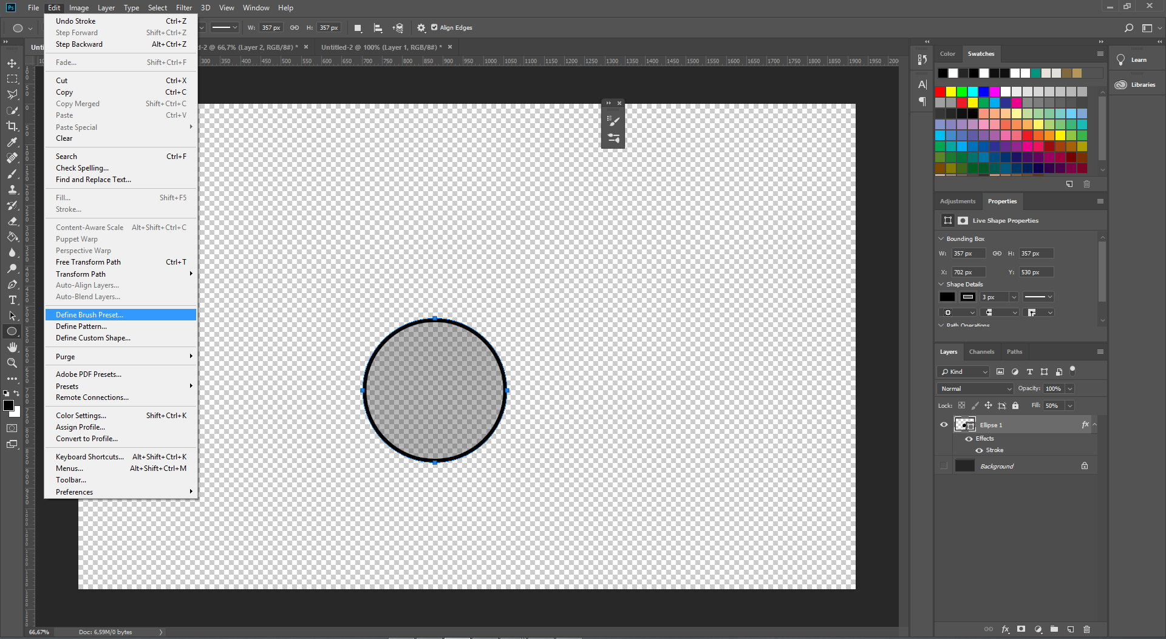Select the Move tool
This screenshot has width=1166, height=639.
coord(12,63)
